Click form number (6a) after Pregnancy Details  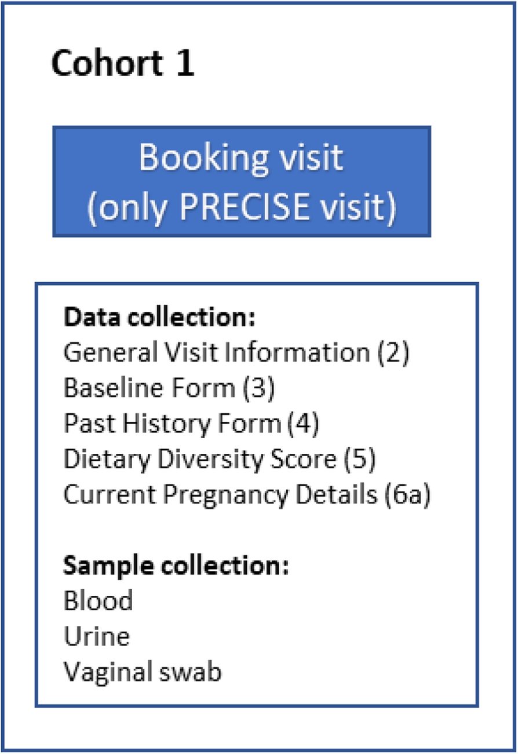[408, 496]
